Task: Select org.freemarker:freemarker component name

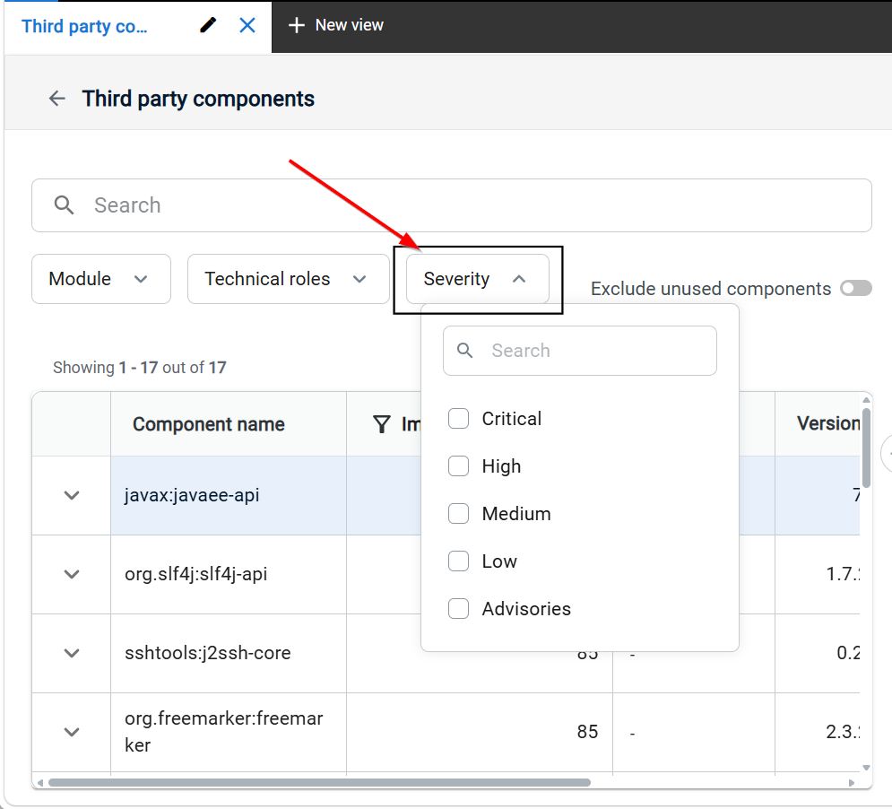Action: (223, 732)
